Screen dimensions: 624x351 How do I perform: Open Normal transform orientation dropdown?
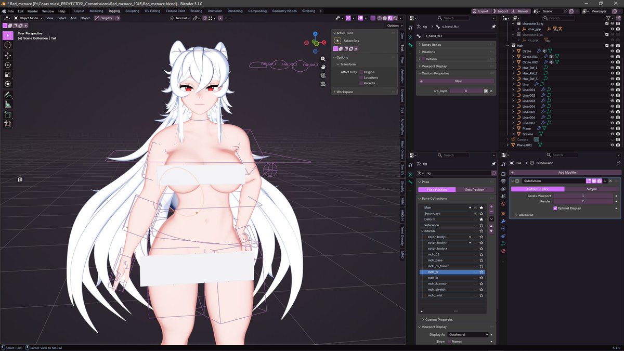click(x=181, y=18)
